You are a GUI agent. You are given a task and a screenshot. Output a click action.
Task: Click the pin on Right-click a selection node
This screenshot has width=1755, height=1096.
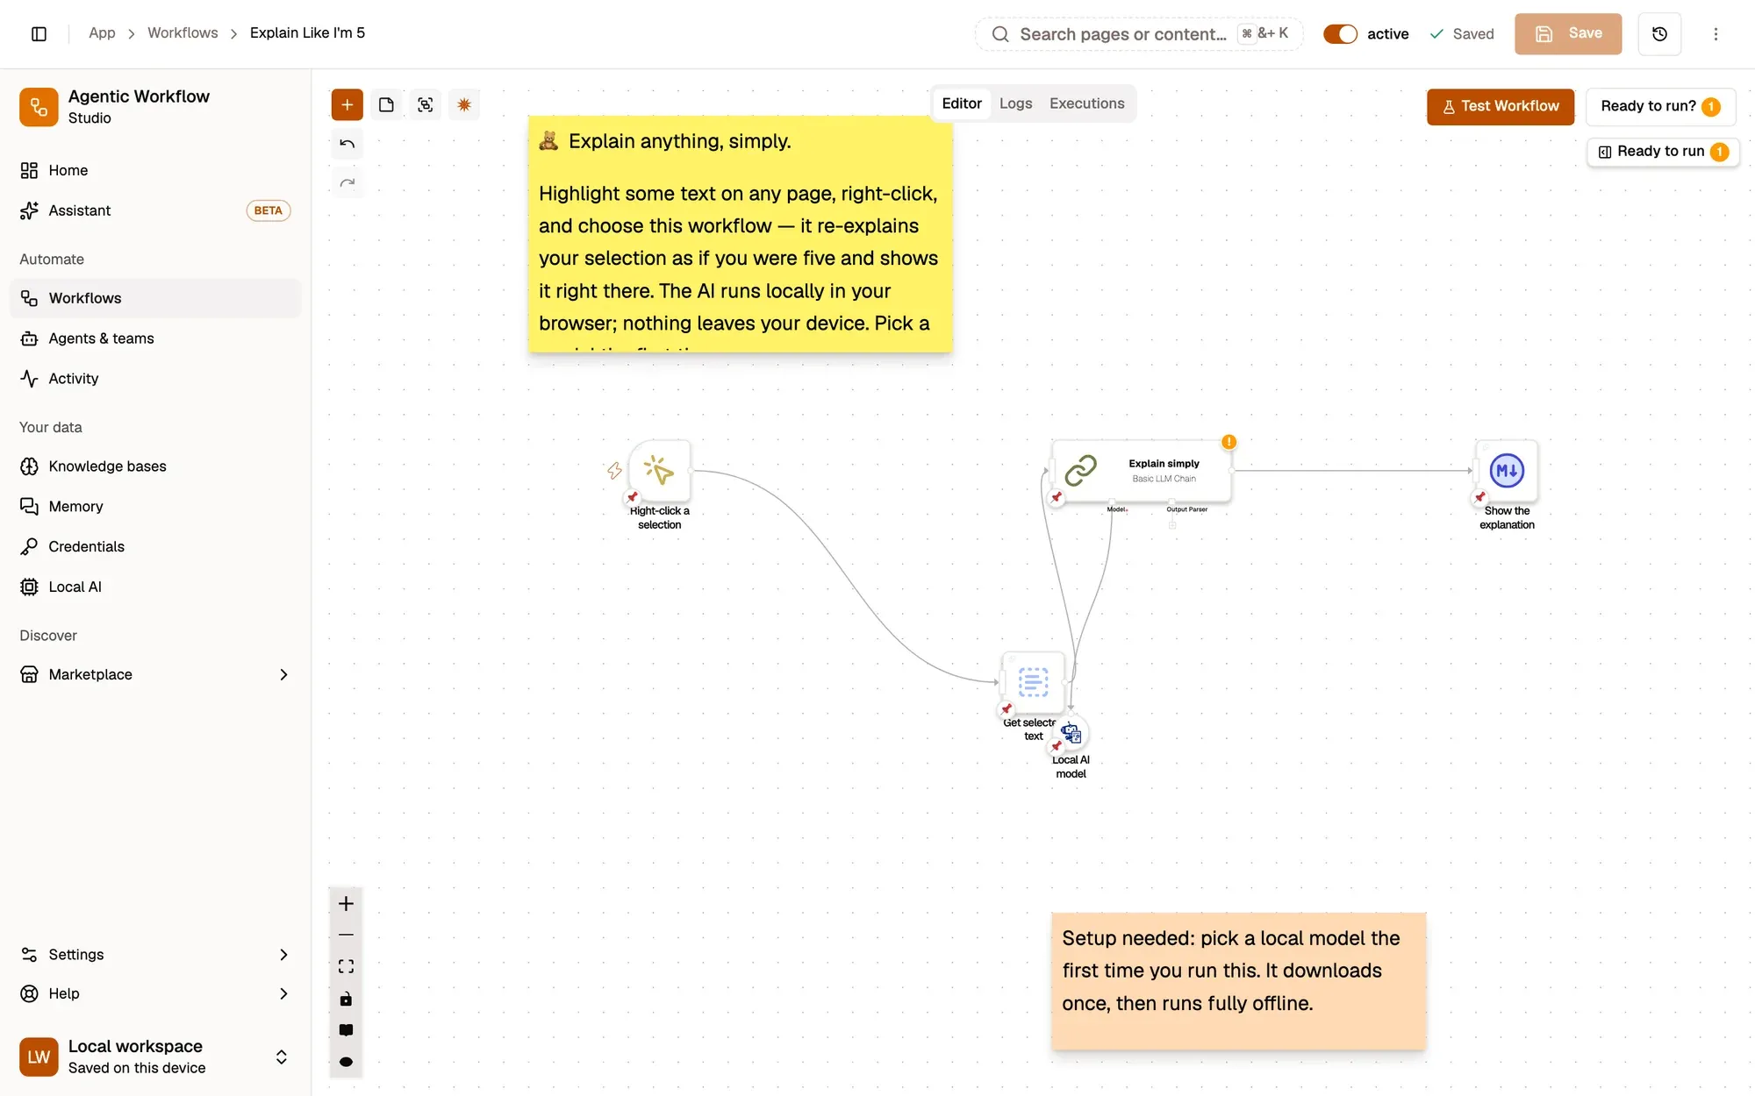click(633, 497)
